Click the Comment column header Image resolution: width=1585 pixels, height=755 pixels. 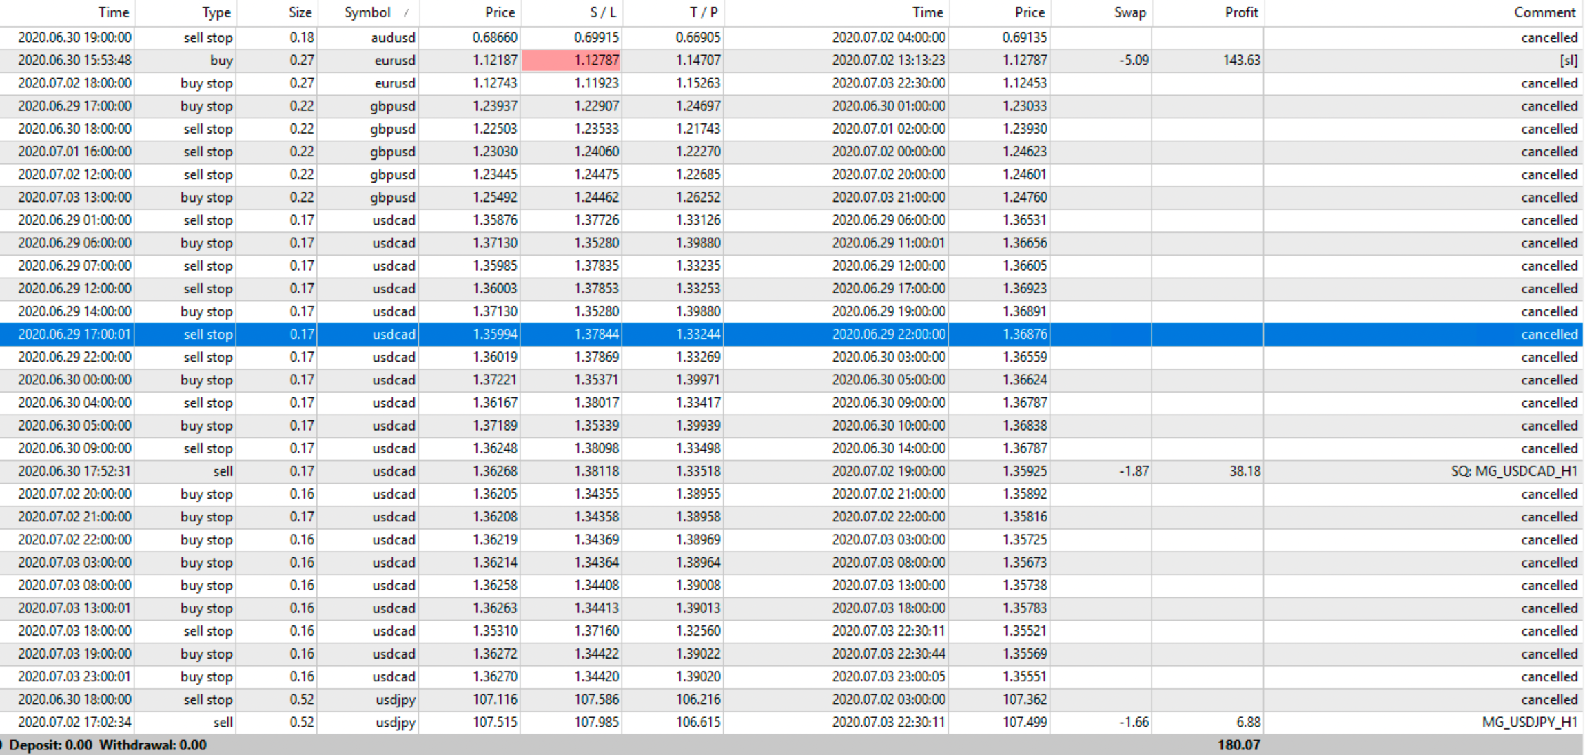click(1544, 12)
